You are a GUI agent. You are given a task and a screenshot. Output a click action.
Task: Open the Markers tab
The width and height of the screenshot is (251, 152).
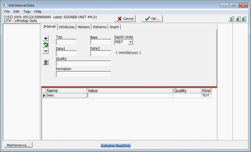84,27
